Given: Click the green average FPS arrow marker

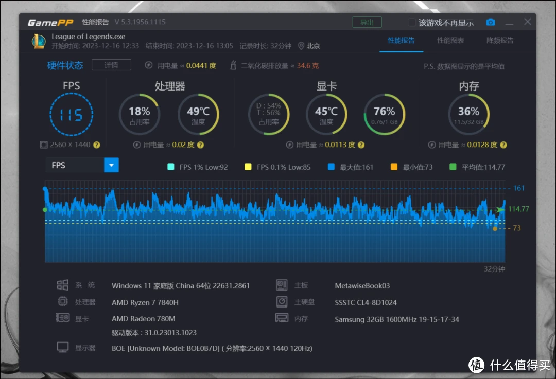Looking at the screenshot, I should [500, 210].
